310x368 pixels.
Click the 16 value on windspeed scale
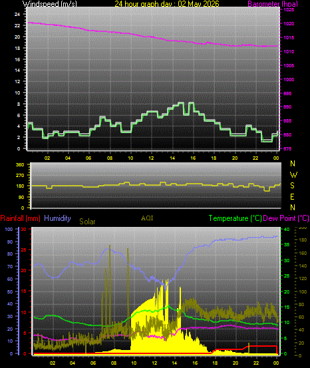coord(17,60)
